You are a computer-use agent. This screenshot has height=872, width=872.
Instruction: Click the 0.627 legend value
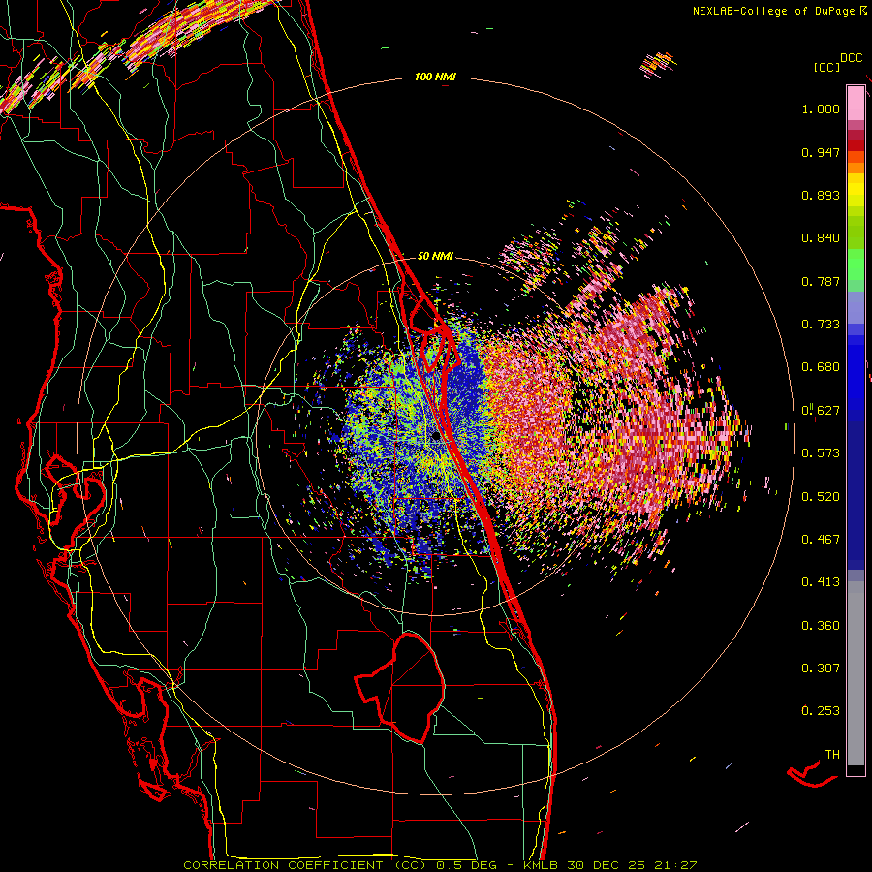click(x=821, y=411)
